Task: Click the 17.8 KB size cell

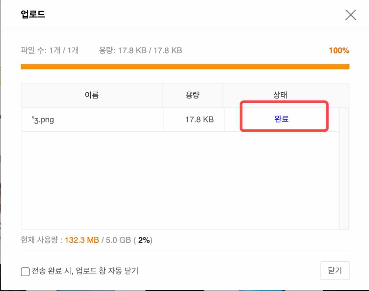Action: 199,120
